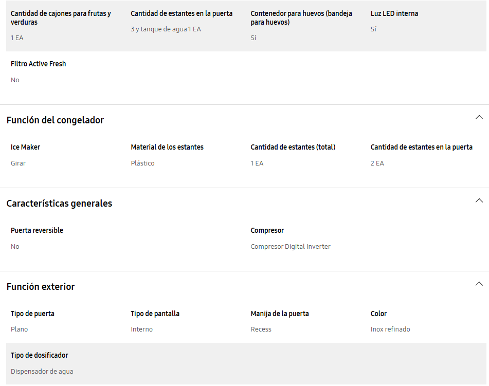Click the Características generales heading
Screen dimensions: 489x386
click(x=59, y=204)
